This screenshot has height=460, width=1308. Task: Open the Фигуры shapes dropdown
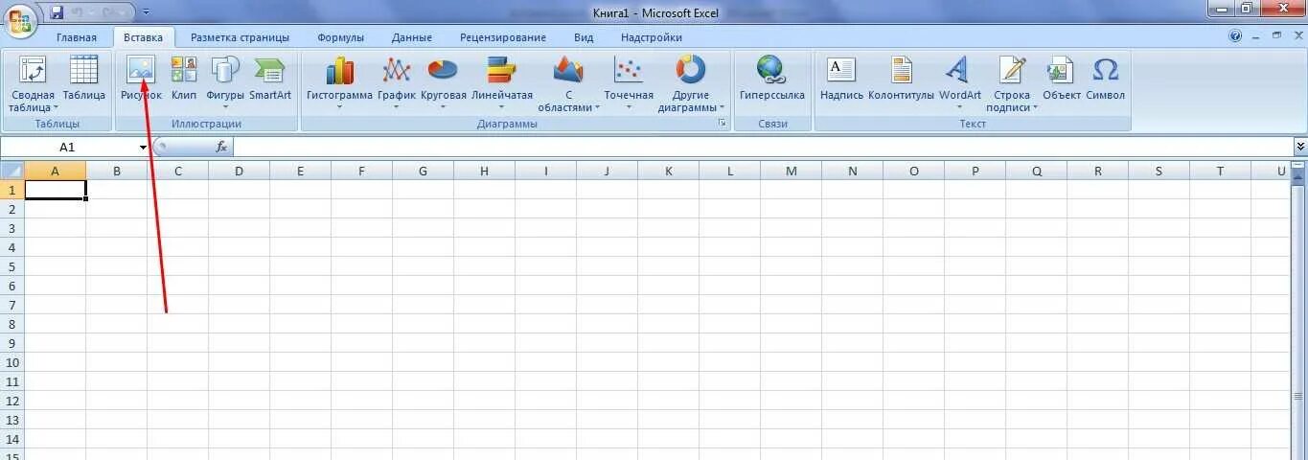click(225, 106)
